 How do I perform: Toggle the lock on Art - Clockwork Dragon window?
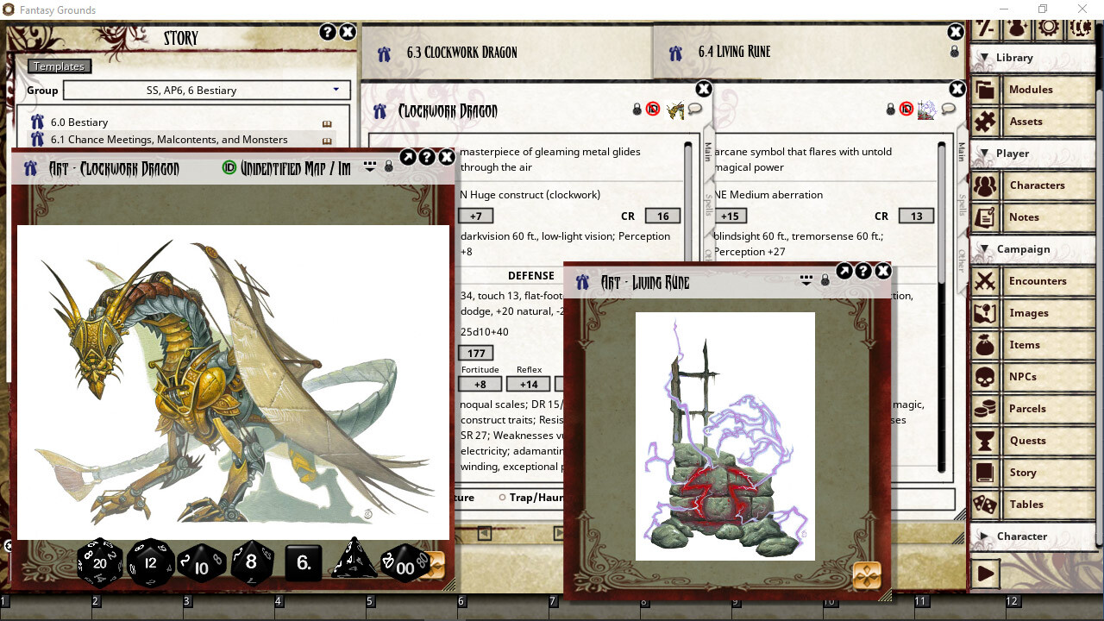tap(389, 168)
